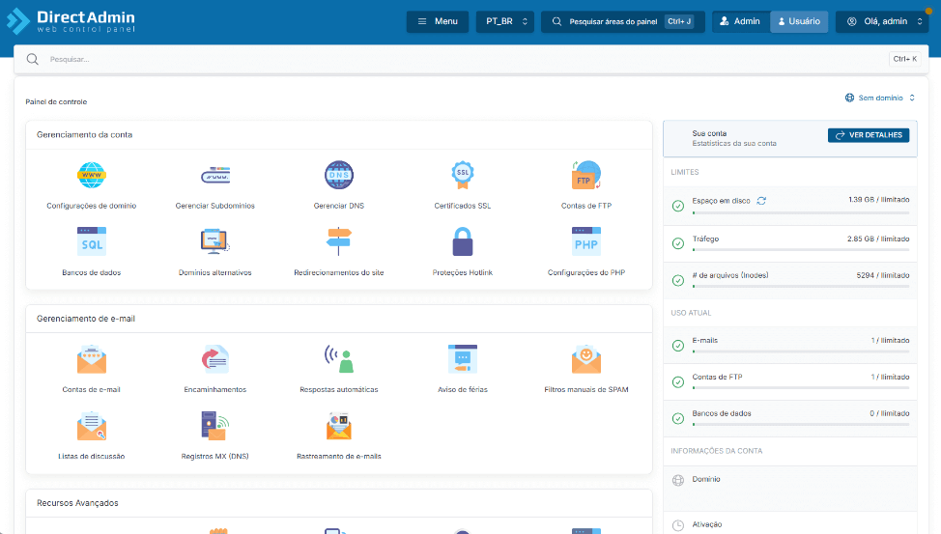Refresh disk space usage icon

click(x=761, y=201)
